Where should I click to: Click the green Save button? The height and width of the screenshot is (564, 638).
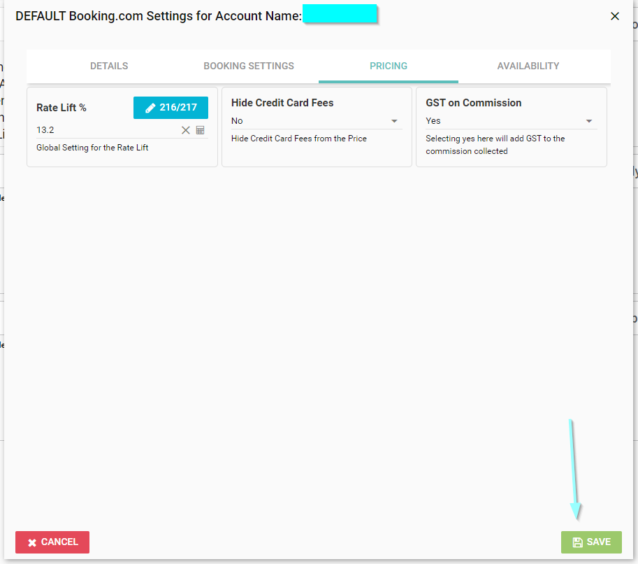591,542
